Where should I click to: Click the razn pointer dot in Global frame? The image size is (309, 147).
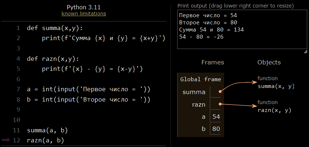point(220,104)
